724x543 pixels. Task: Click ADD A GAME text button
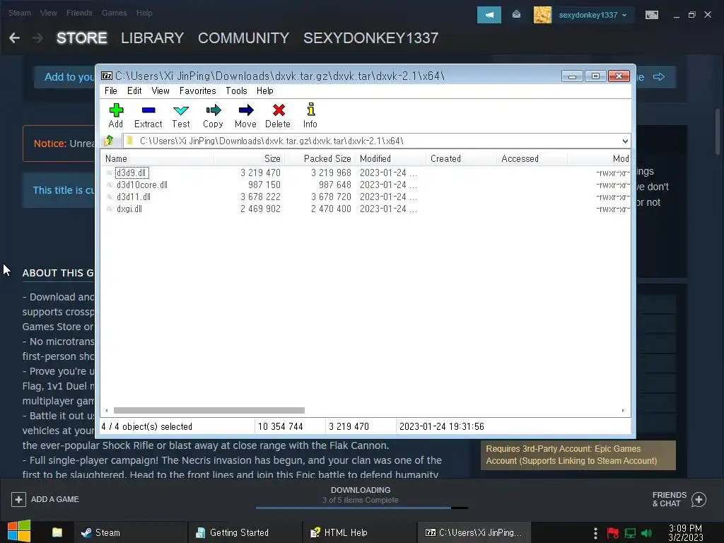tap(55, 499)
